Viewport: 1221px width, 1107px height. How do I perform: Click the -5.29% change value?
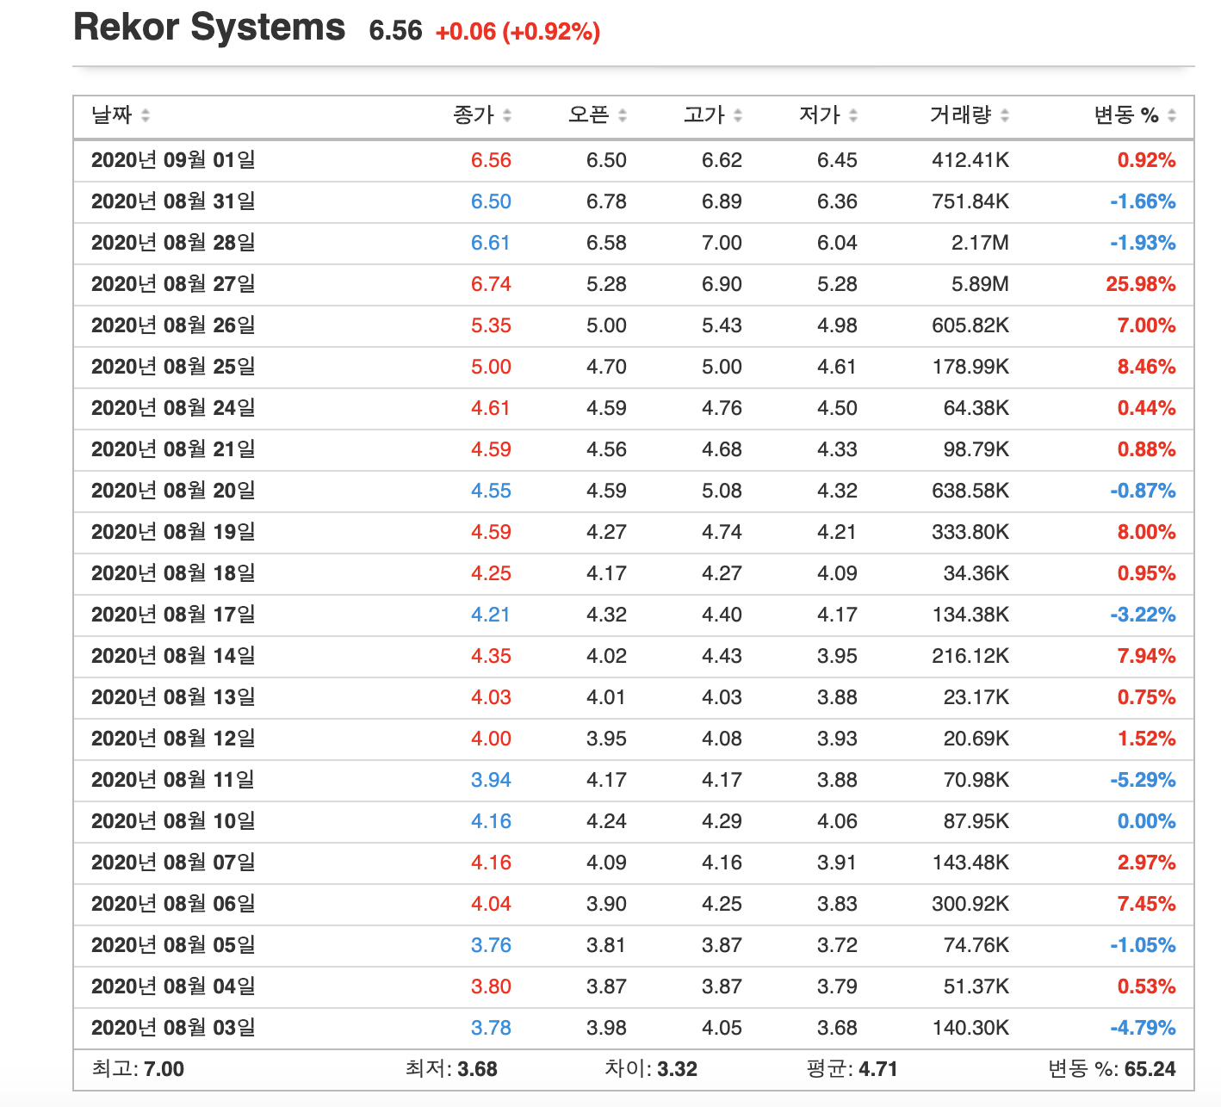click(x=1143, y=780)
